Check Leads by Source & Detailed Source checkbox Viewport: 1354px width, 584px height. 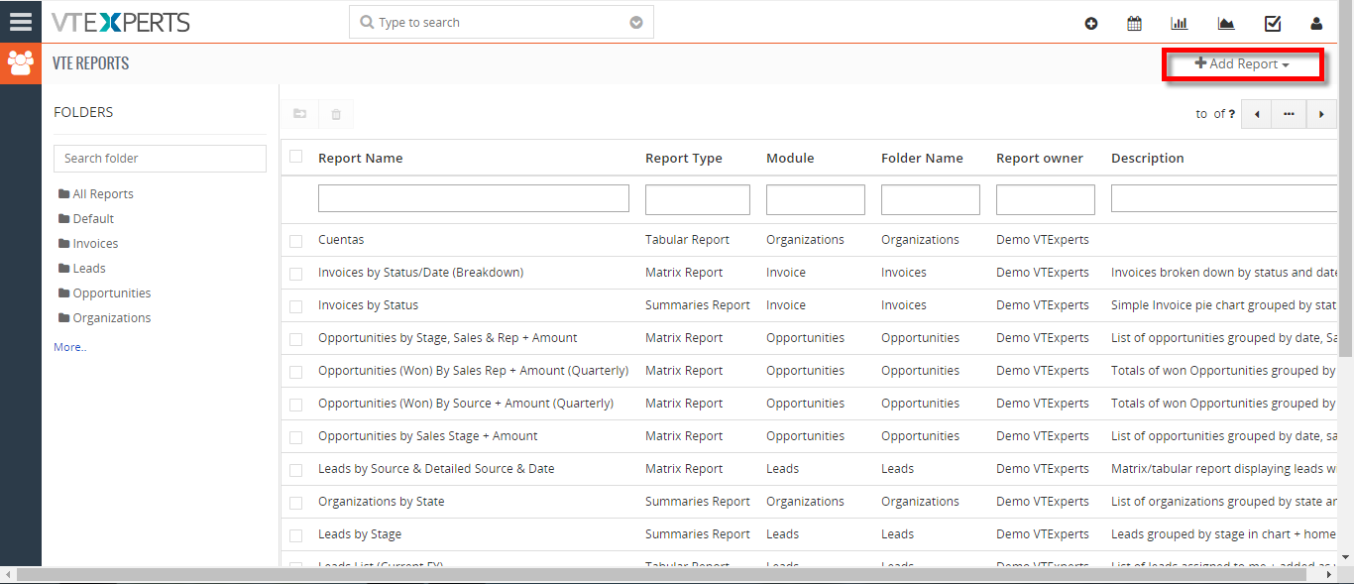coord(295,470)
